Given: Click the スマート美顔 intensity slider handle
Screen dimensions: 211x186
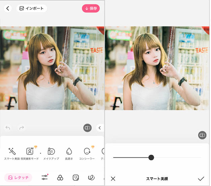Looking at the screenshot, I should (151, 157).
